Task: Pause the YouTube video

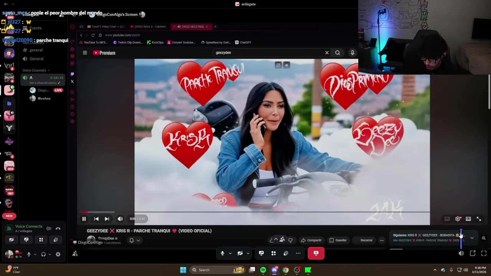Action: (84, 219)
